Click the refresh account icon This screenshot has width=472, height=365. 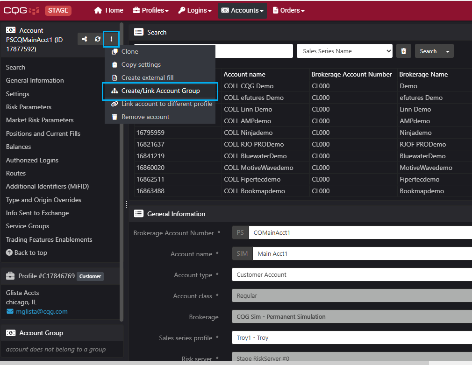pos(97,39)
